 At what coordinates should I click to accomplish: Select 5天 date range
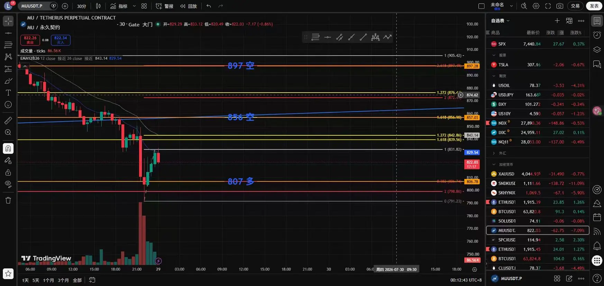[36, 280]
